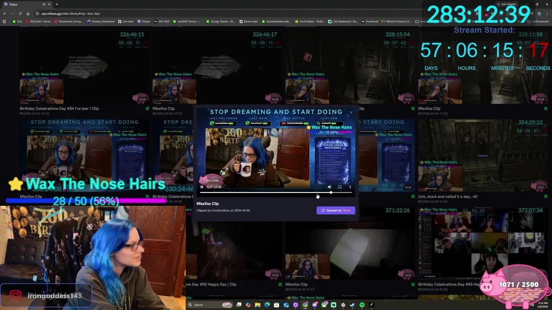Open File Explorer from the taskbar
This screenshot has width=552, height=310.
pos(257,305)
